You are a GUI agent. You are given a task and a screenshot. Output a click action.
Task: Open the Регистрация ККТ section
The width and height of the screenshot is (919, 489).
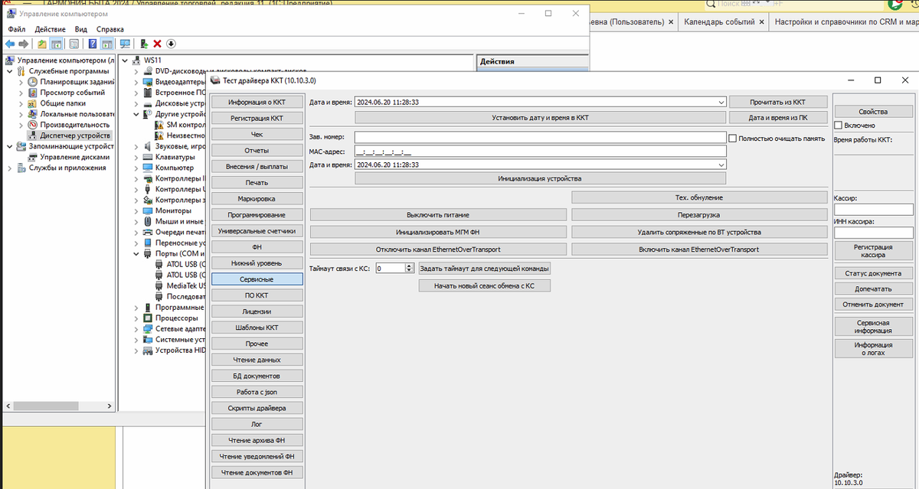point(257,119)
